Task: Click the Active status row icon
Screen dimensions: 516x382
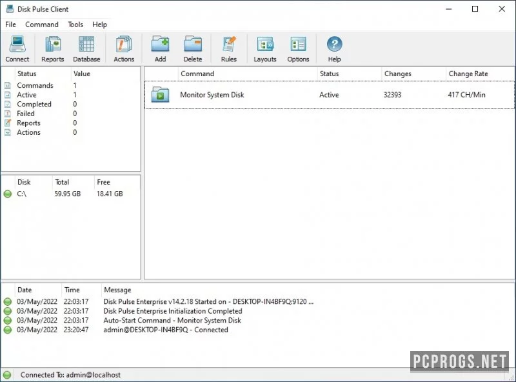Action: coord(8,95)
